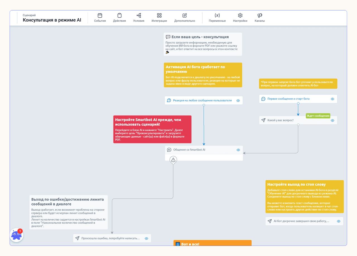Viewport: 357px width, 256px height.
Task: Toggle eye on Общение со Smartbot AI block
Action: click(x=238, y=150)
